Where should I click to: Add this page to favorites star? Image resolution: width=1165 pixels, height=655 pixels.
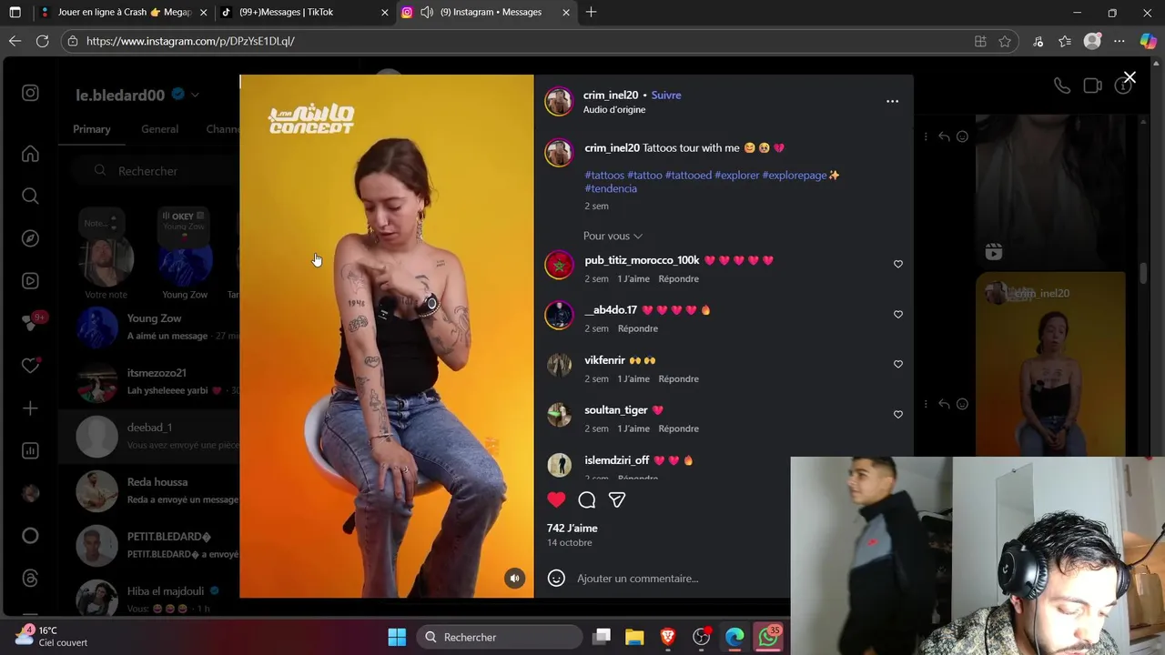click(x=1005, y=41)
